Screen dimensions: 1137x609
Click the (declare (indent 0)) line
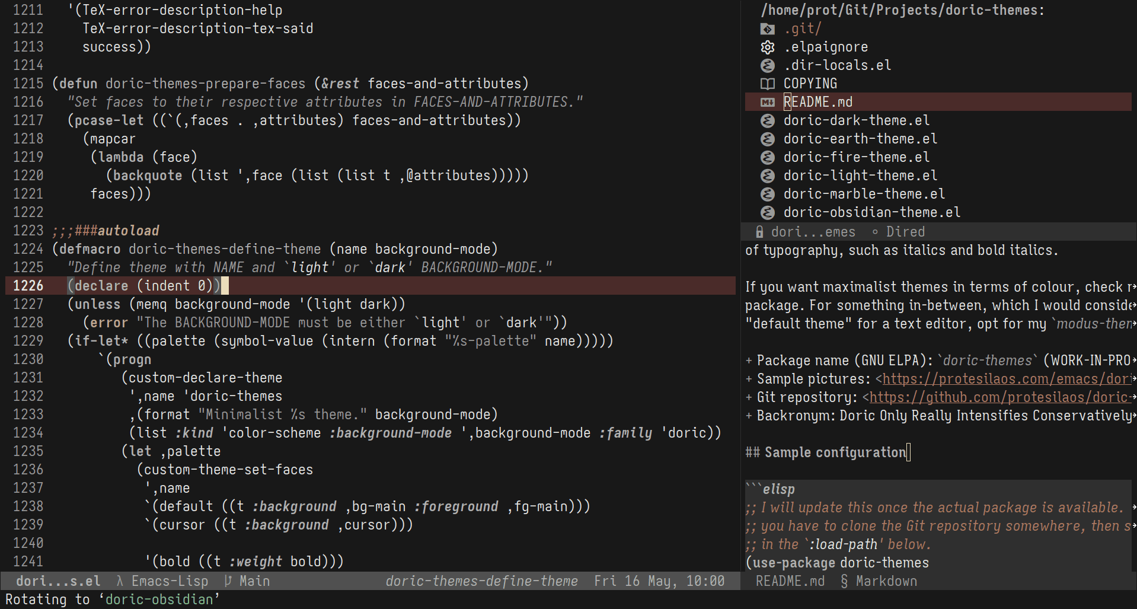(144, 286)
